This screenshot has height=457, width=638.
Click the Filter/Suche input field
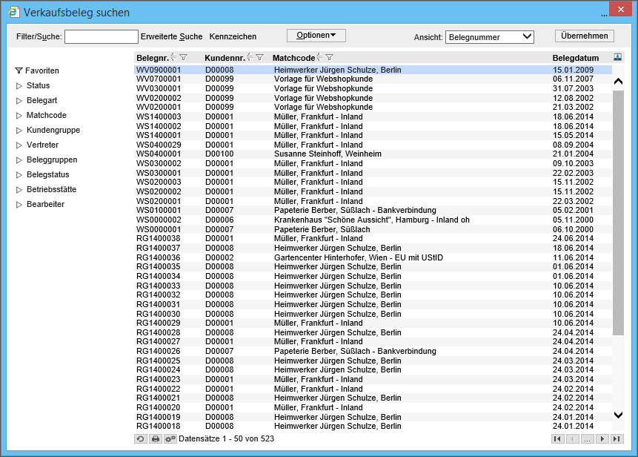(x=102, y=36)
